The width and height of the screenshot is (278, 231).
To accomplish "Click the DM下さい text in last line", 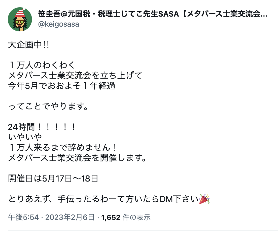I will pos(179,200).
